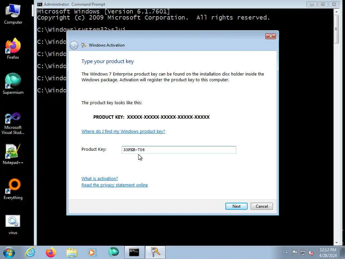345x259 pixels.
Task: Switch to Command Prompt taskbar button
Action: coord(134,252)
